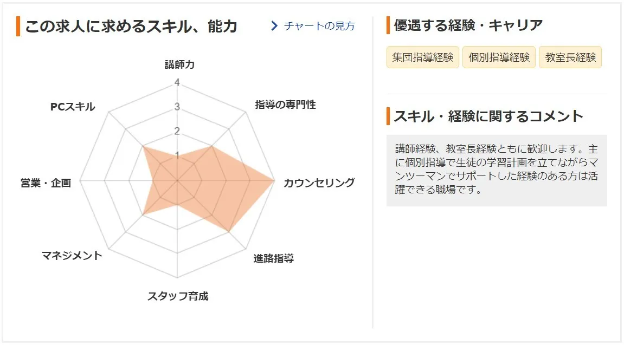The width and height of the screenshot is (624, 345).
Task: Choose the 教室長経験 tag
Action: point(570,57)
